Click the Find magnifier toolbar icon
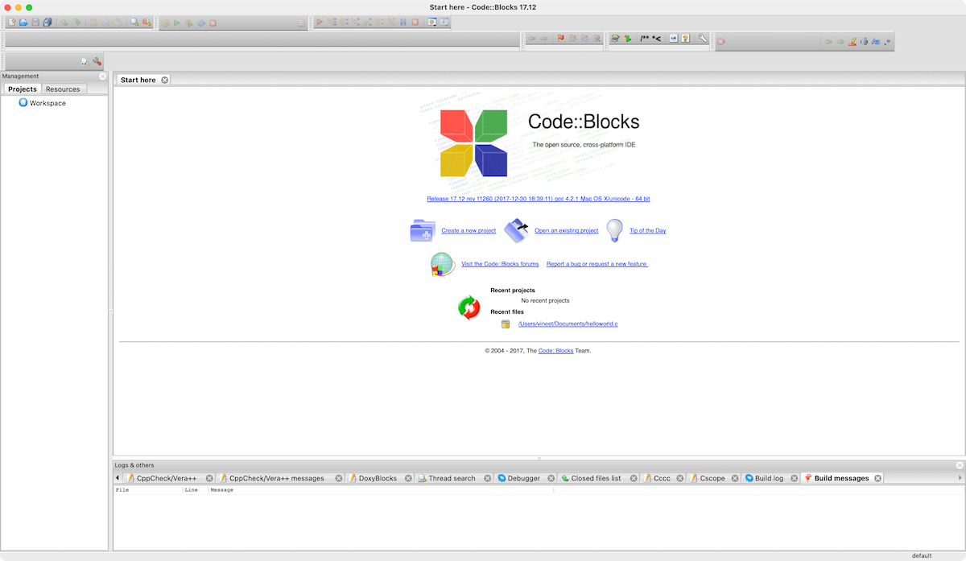Image resolution: width=966 pixels, height=561 pixels. (x=134, y=23)
